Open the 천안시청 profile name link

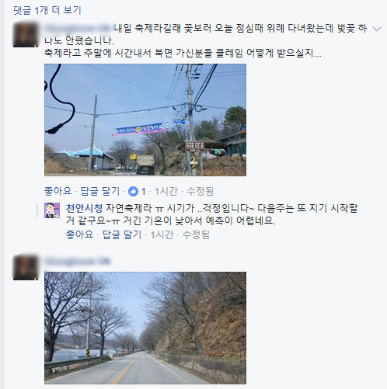(x=84, y=208)
